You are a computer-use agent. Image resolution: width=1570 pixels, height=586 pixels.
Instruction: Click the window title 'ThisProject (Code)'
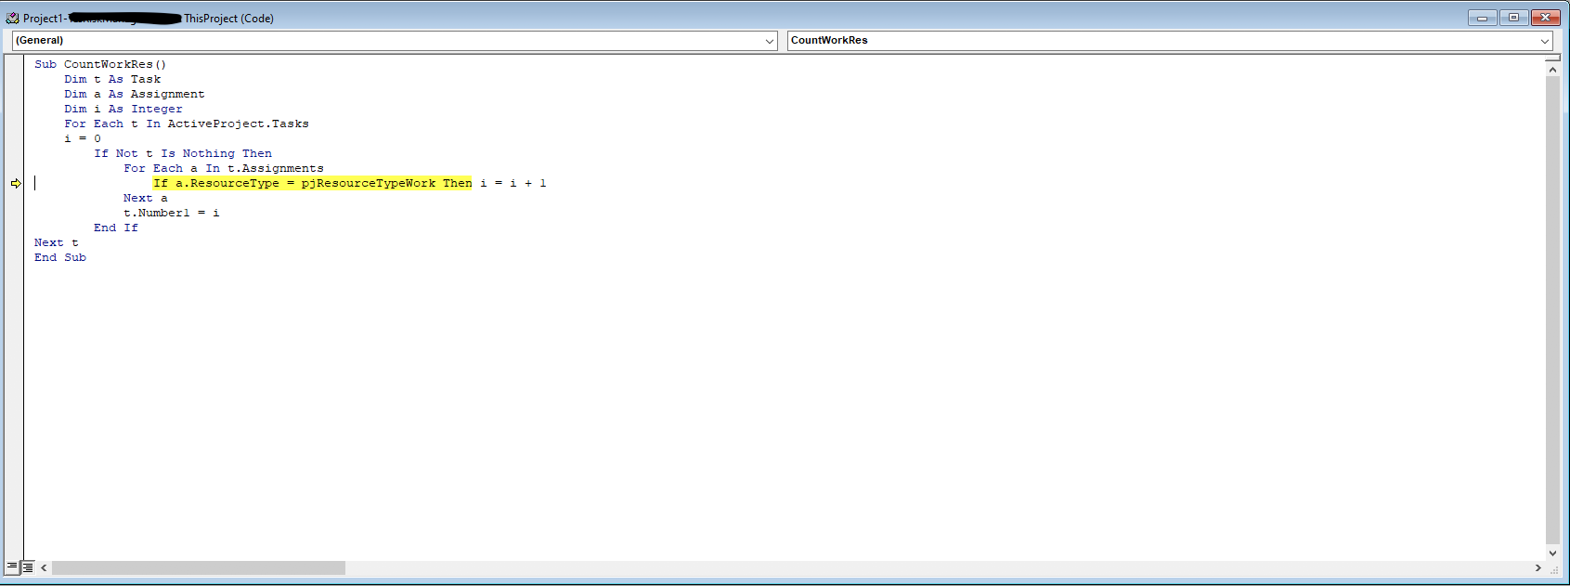click(x=228, y=19)
